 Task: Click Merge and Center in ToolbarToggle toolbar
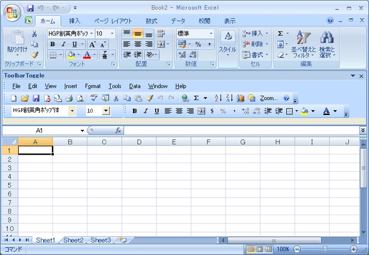pos(201,111)
